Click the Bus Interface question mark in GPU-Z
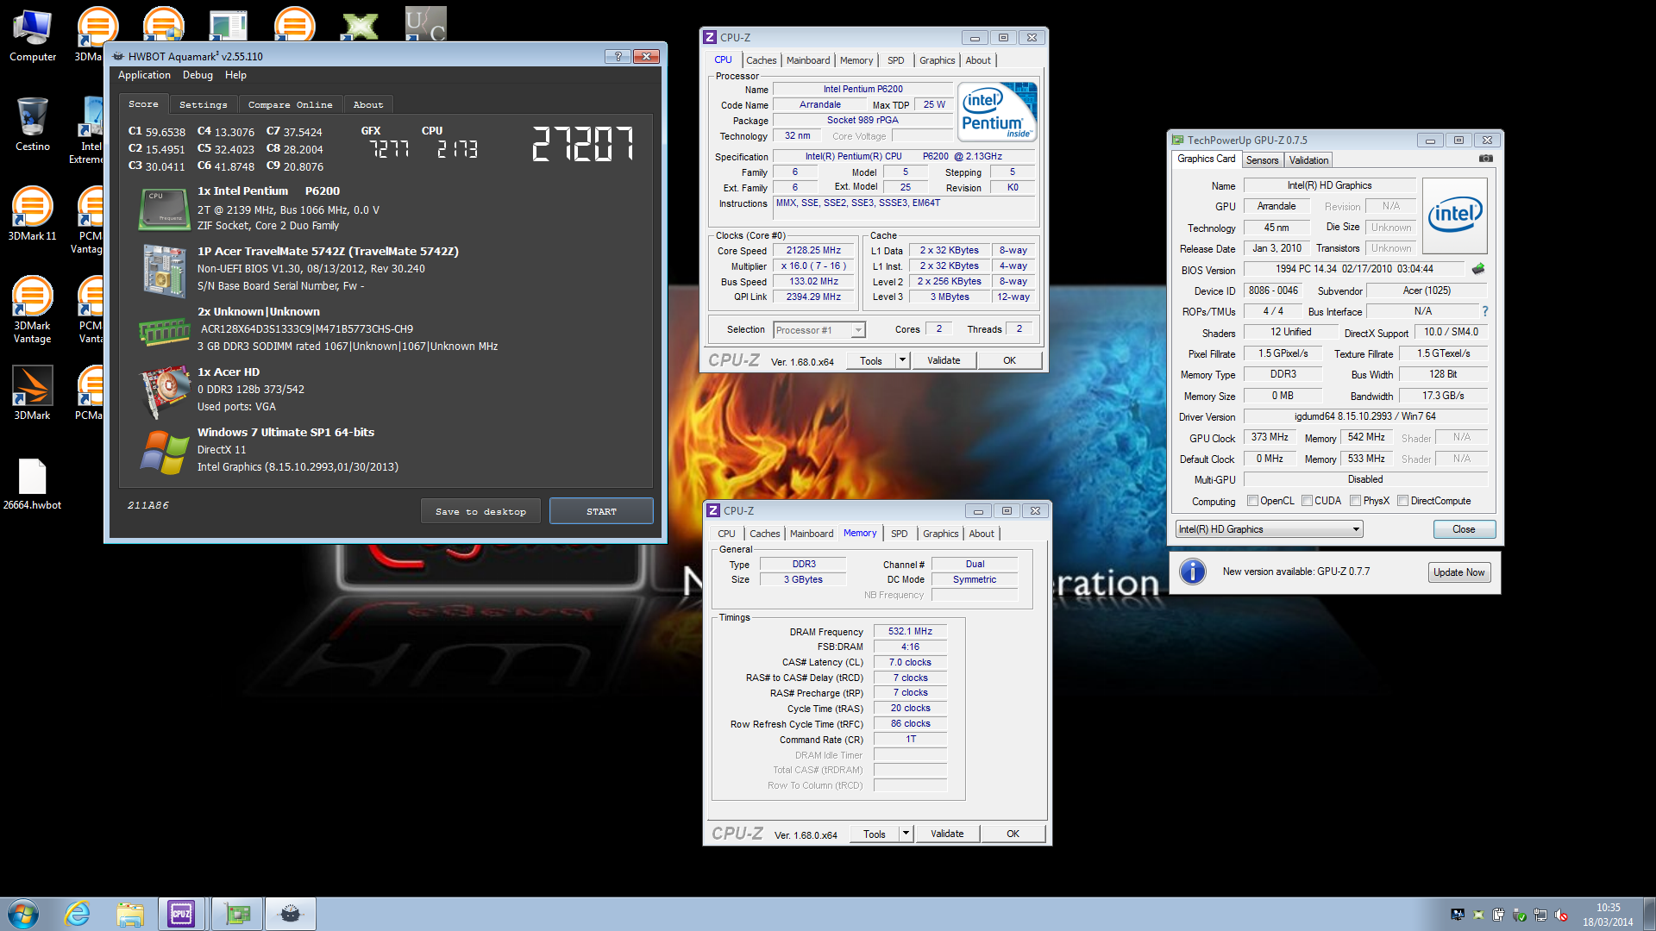 tap(1484, 311)
